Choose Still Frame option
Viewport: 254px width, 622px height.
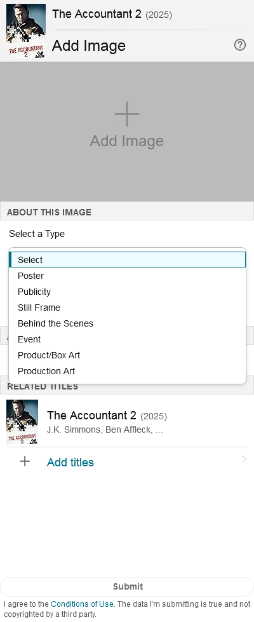127,308
